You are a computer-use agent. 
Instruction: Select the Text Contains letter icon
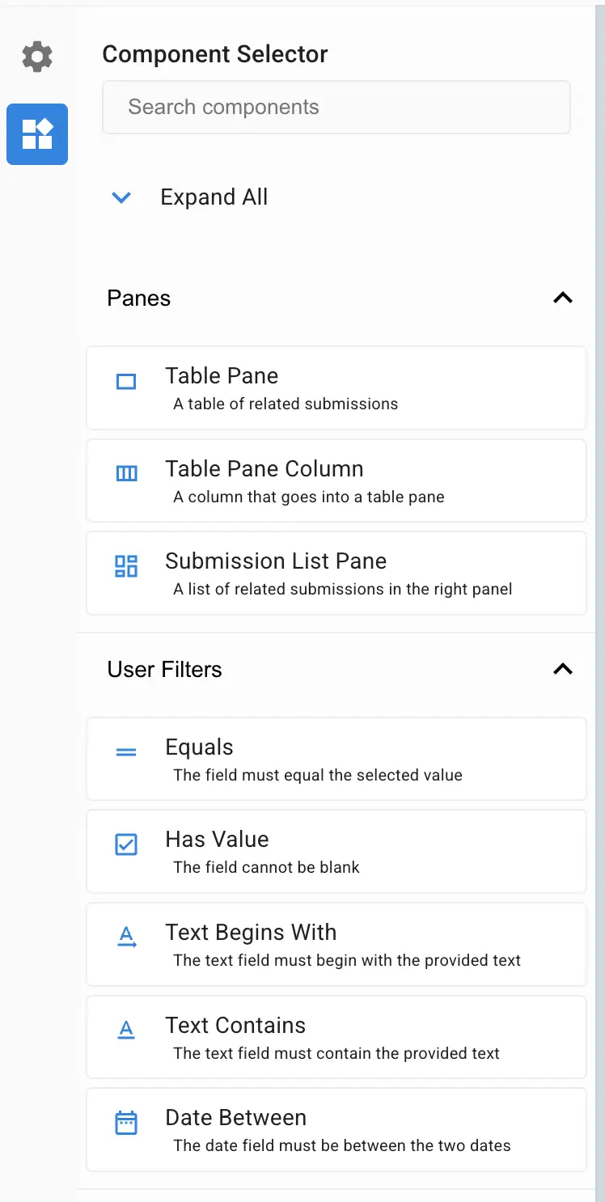coord(126,1030)
